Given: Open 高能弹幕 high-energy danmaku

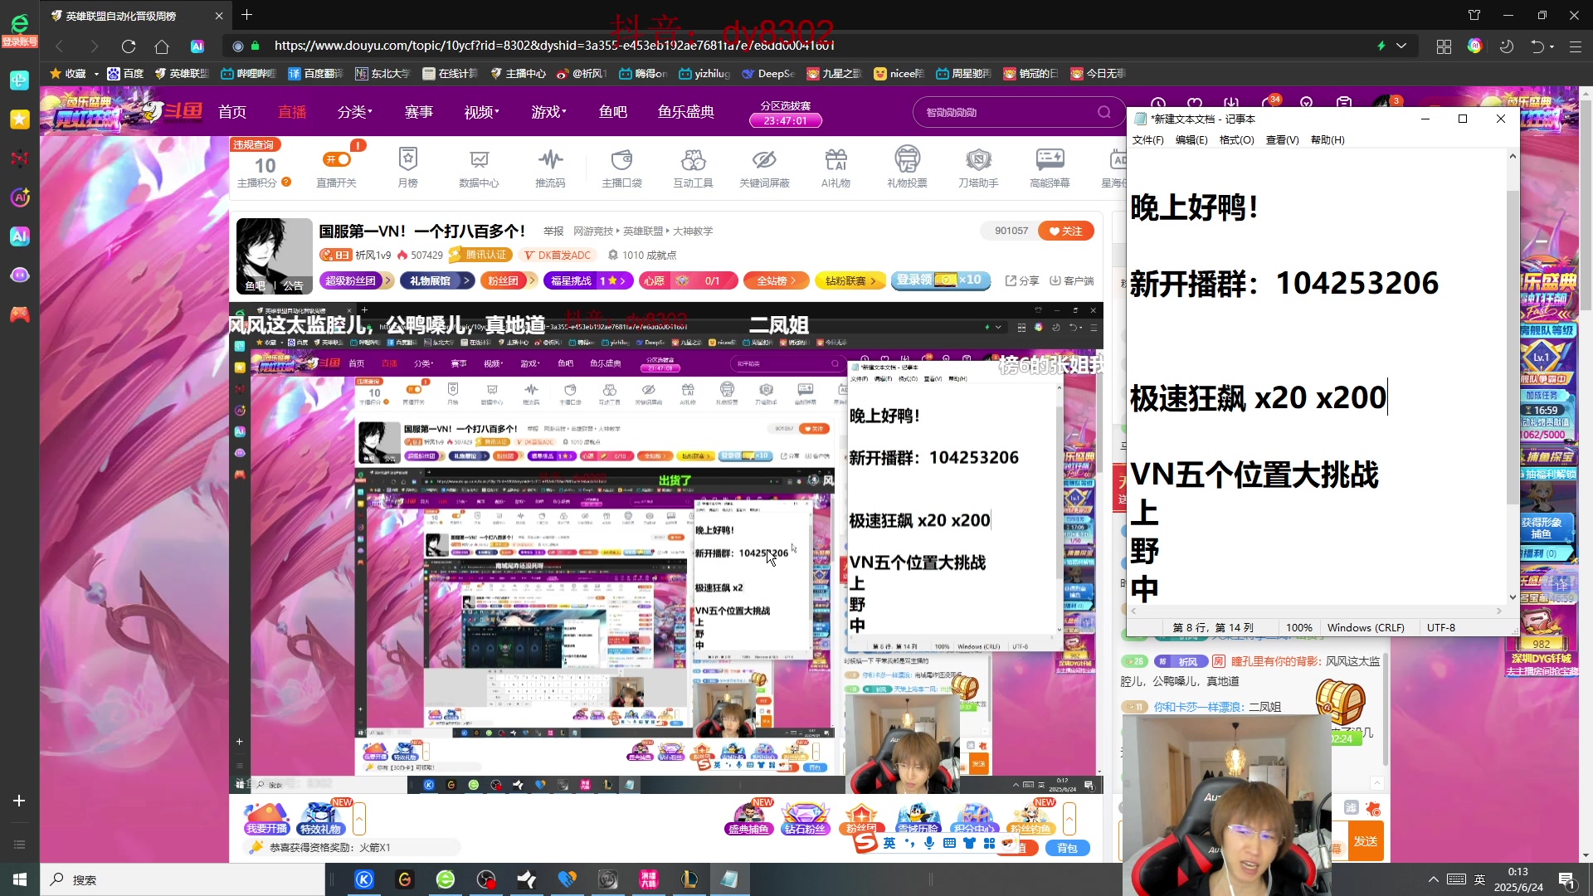Looking at the screenshot, I should [x=1050, y=167].
